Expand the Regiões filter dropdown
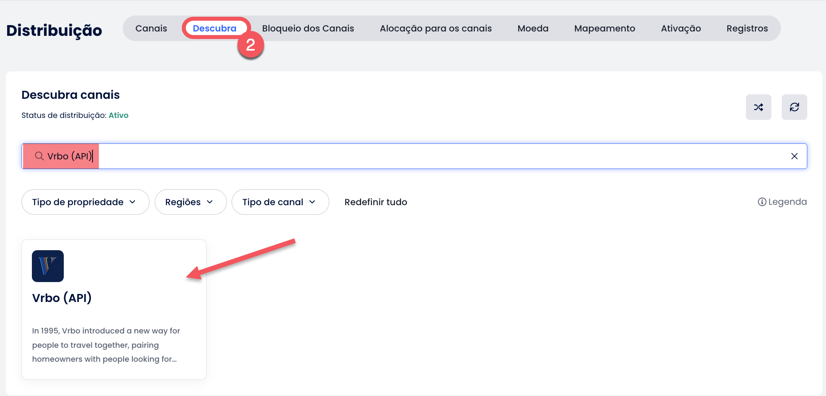 point(191,202)
